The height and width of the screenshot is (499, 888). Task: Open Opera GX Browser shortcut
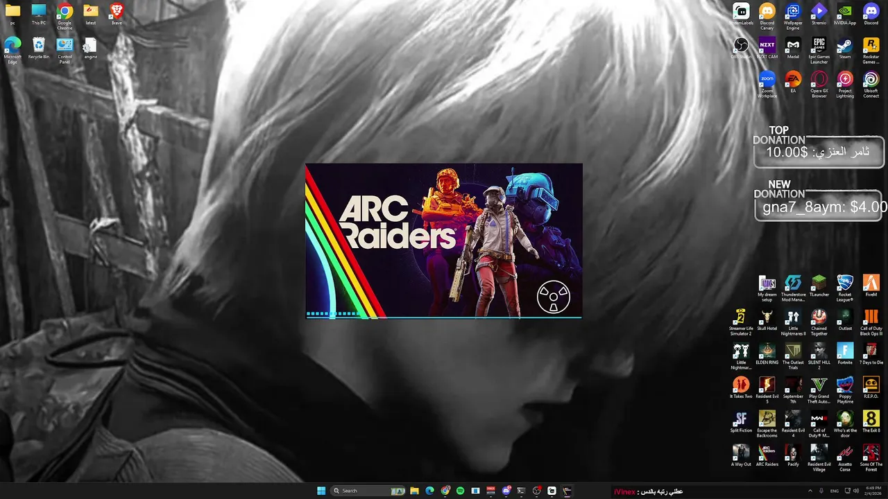(x=819, y=84)
